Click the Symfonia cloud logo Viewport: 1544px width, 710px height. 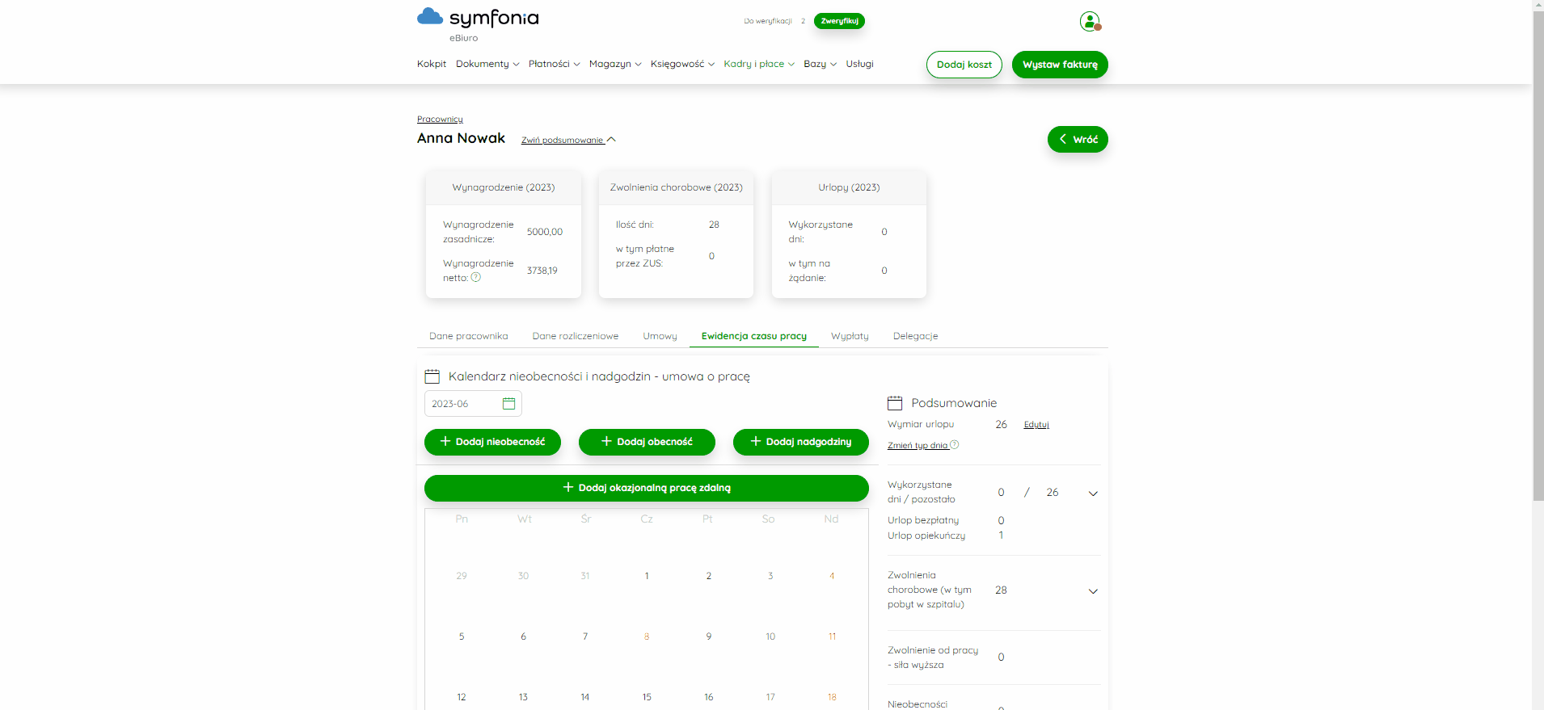tap(429, 17)
